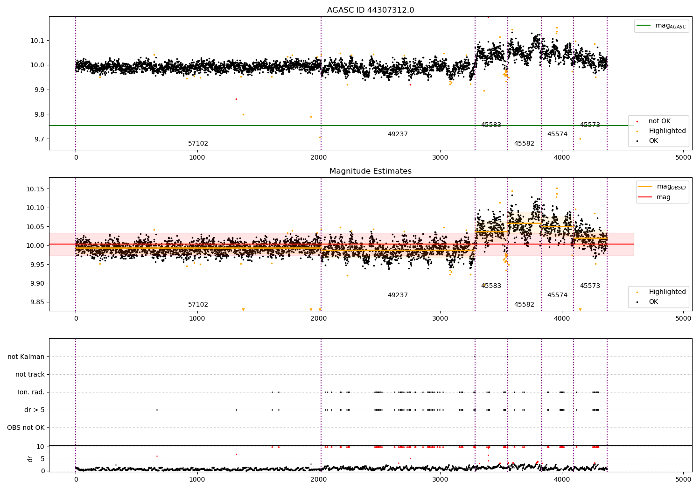The height and width of the screenshot is (490, 700).
Task: Click the green mag AGASC horizontal line in top plot
Action: pos(342,126)
